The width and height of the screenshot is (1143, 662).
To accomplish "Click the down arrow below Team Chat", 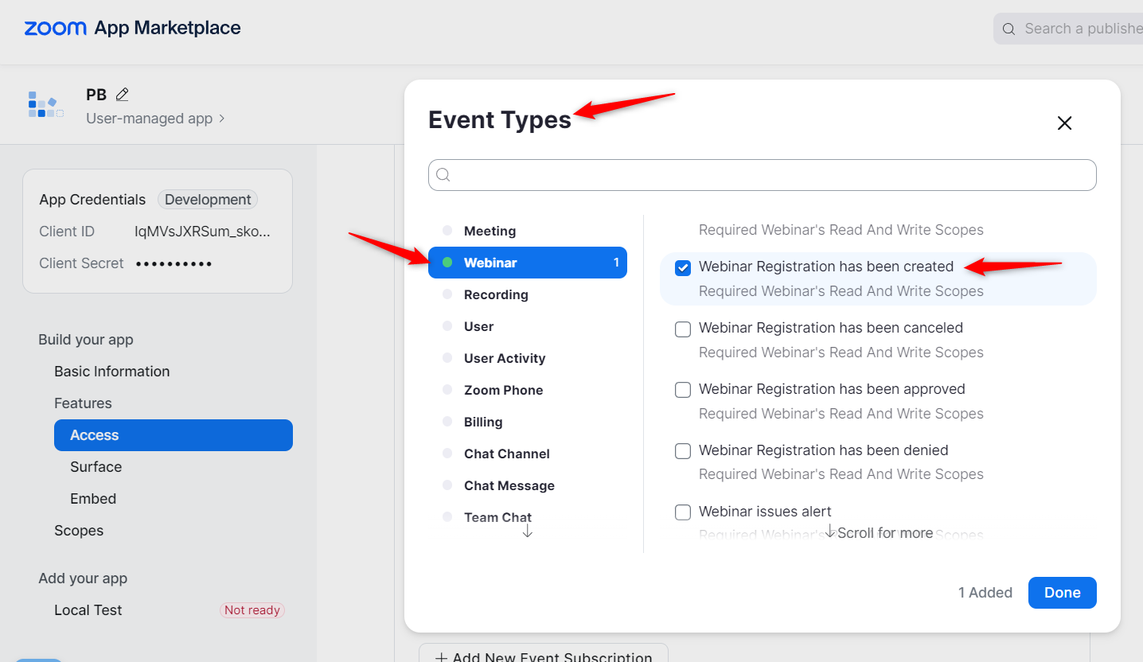I will tap(527, 531).
